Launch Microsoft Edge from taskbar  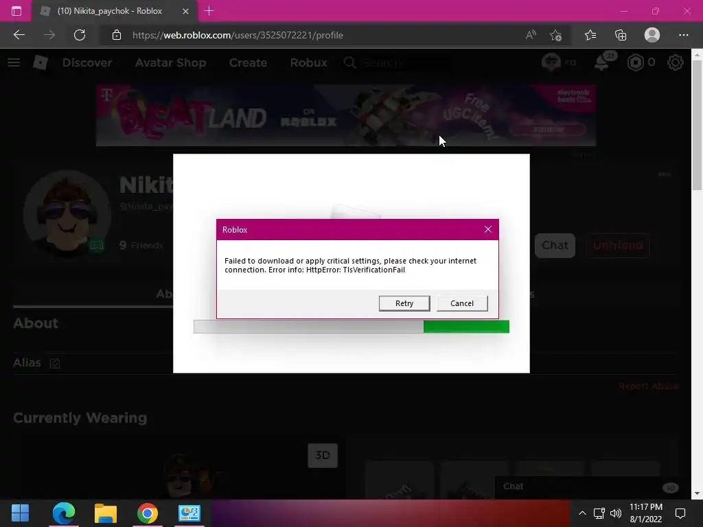(x=64, y=513)
